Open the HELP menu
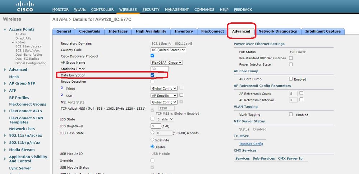Image resolution: width=359 pixels, height=174 pixels. tap(224, 10)
